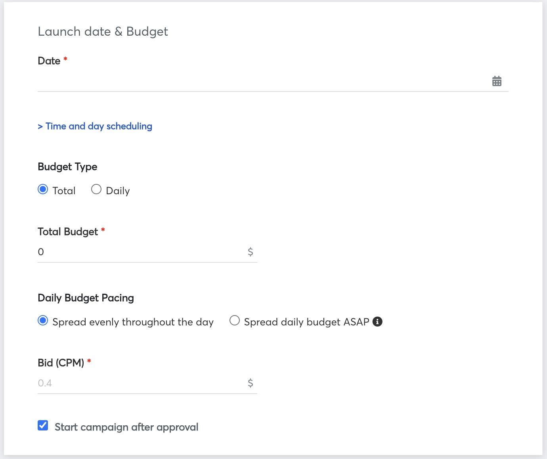Click the info icon beside Spread daily budget ASAP
The height and width of the screenshot is (459, 547).
click(x=378, y=322)
